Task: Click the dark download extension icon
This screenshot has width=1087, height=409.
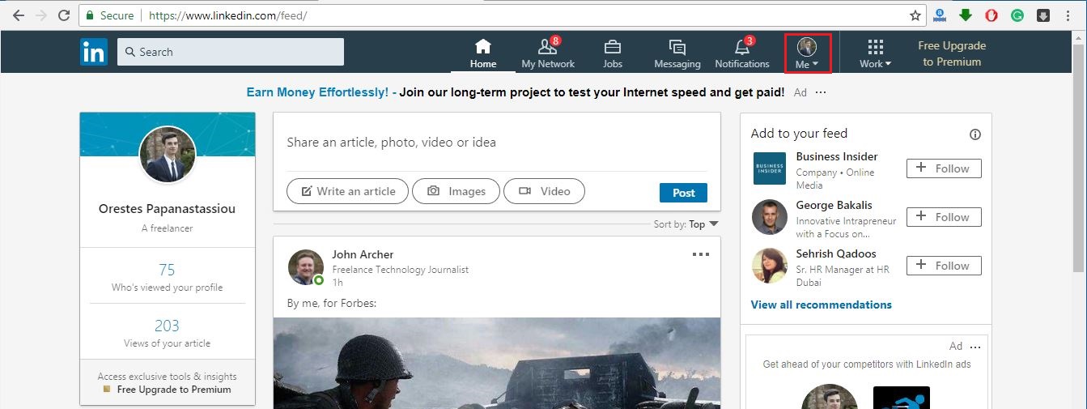Action: pyautogui.click(x=1044, y=15)
